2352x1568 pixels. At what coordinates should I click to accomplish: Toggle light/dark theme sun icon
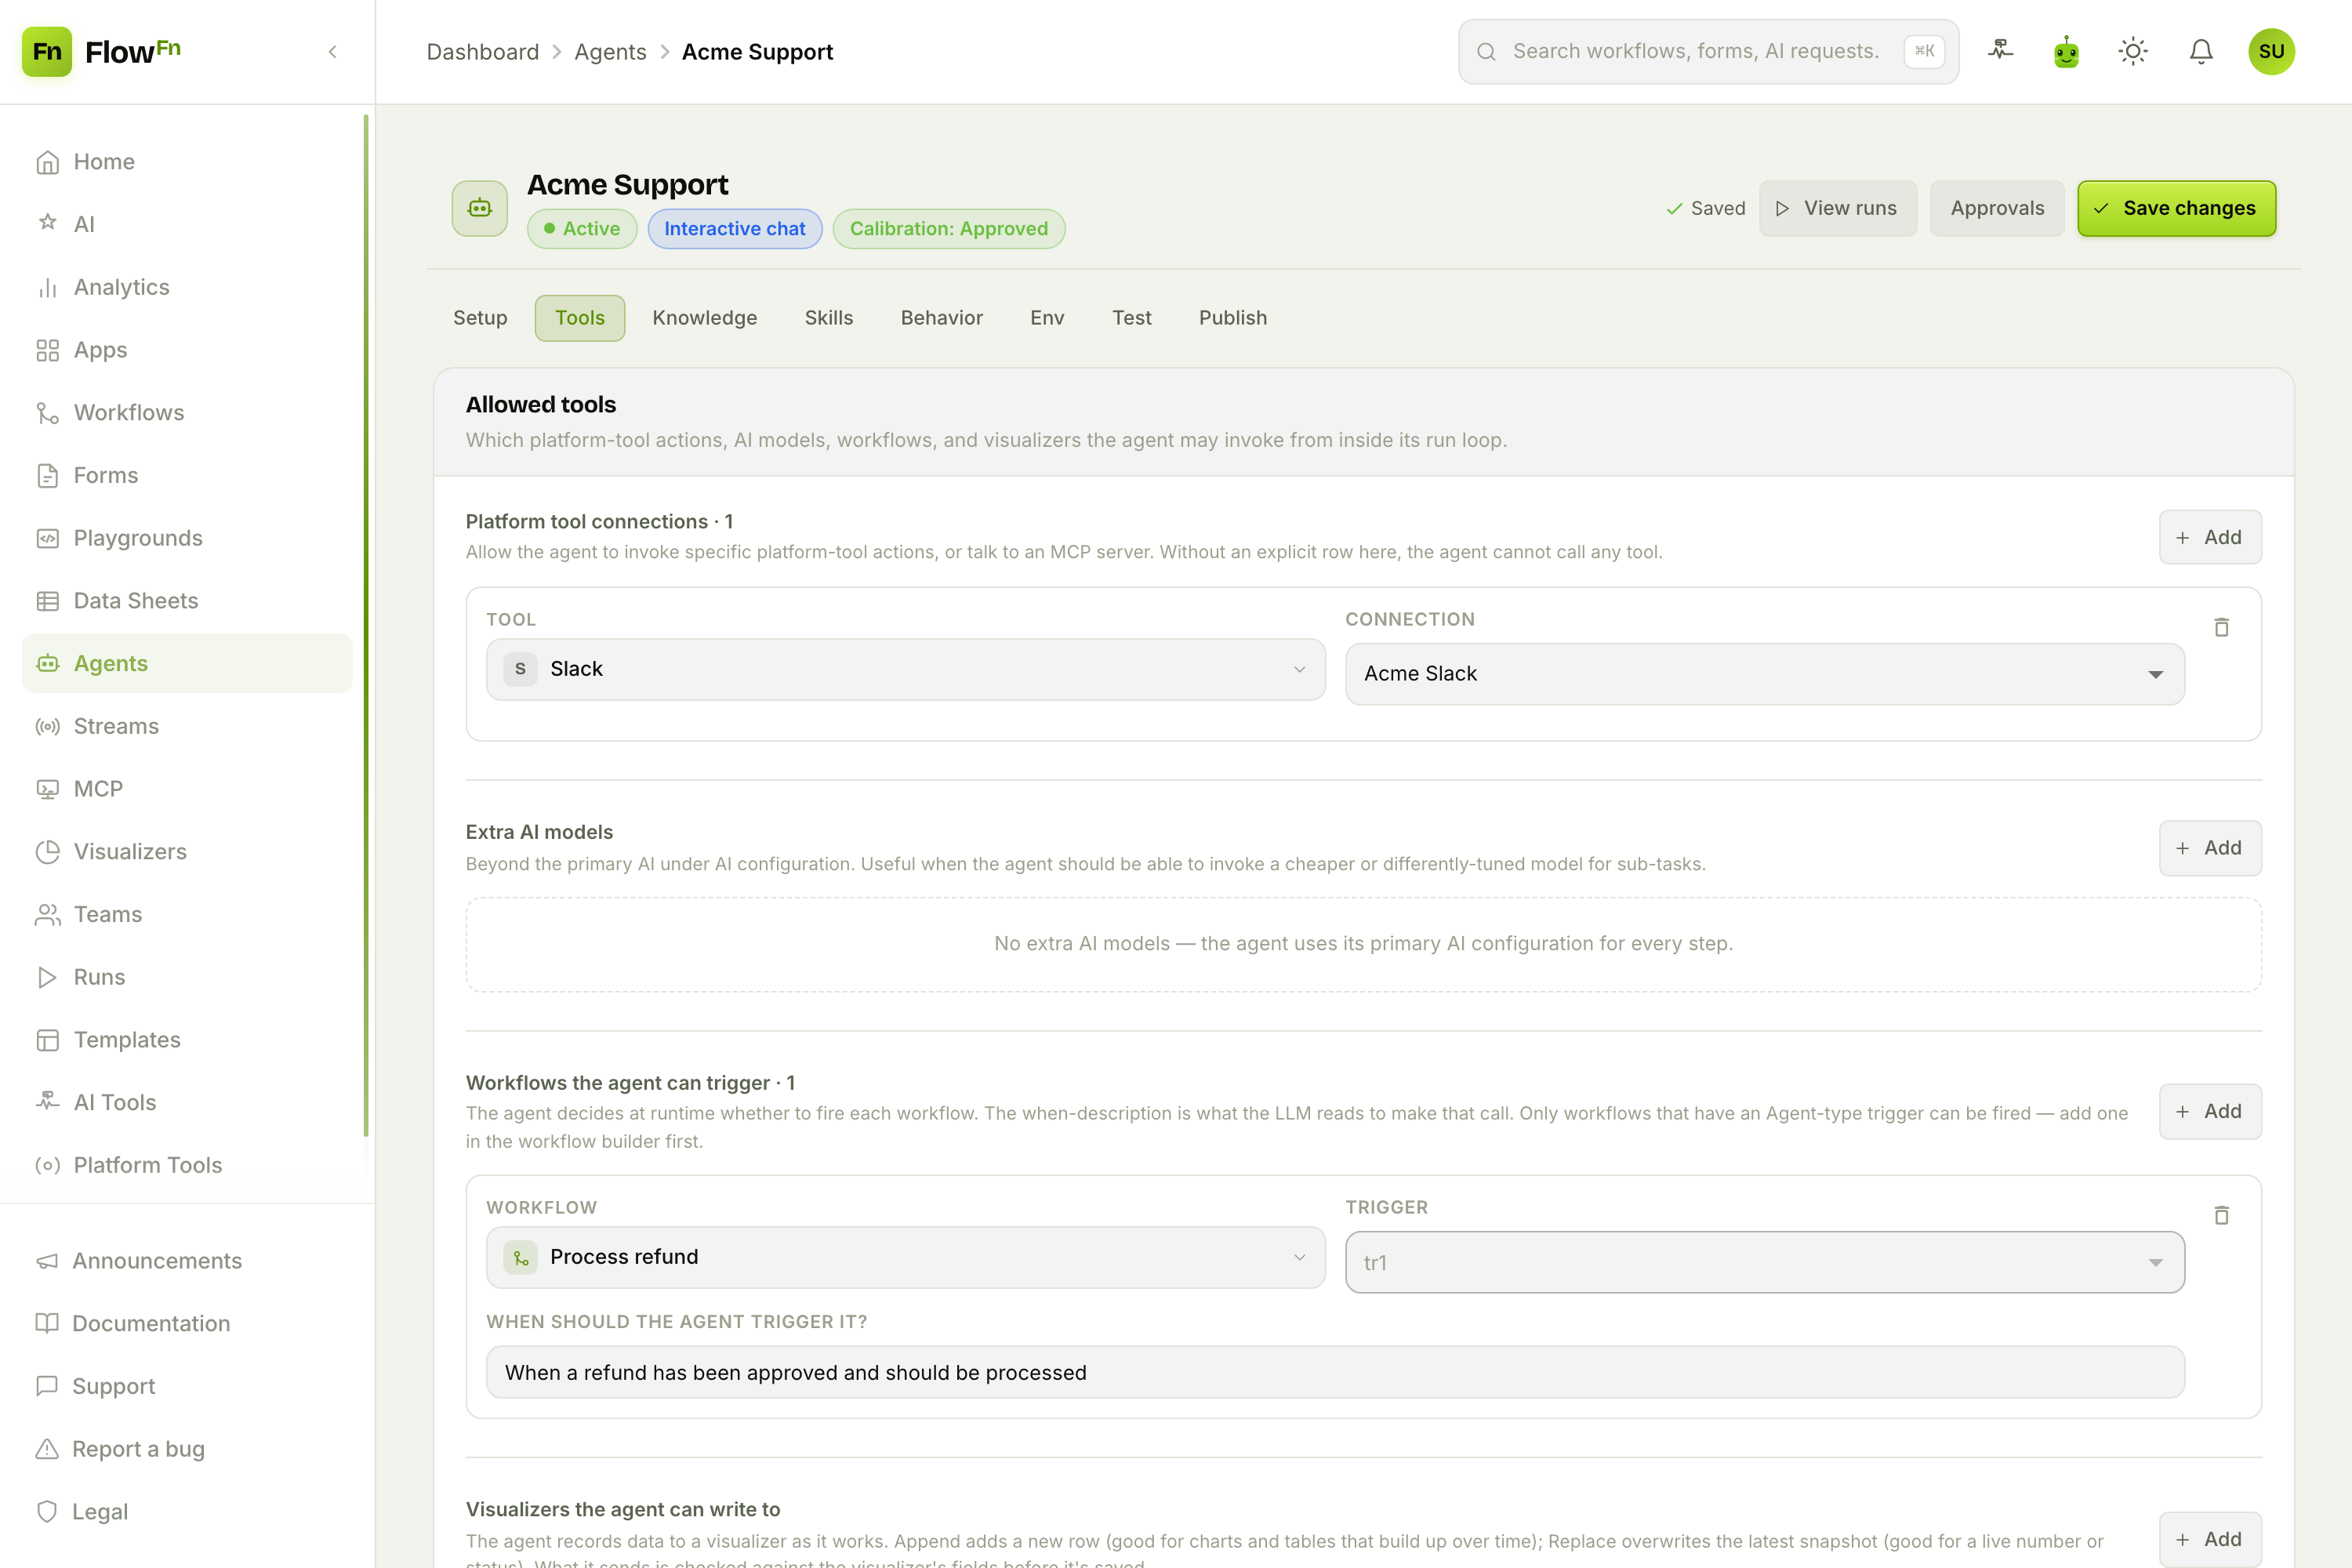pyautogui.click(x=2133, y=51)
